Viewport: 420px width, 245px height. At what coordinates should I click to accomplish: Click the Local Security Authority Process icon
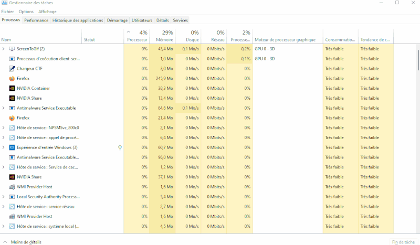click(12, 197)
